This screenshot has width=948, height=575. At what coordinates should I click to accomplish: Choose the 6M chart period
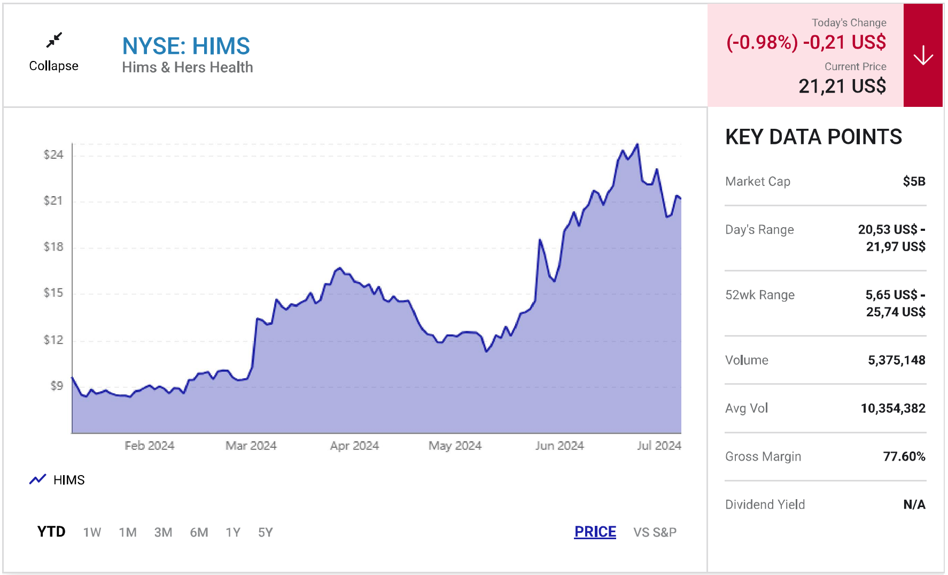[199, 532]
